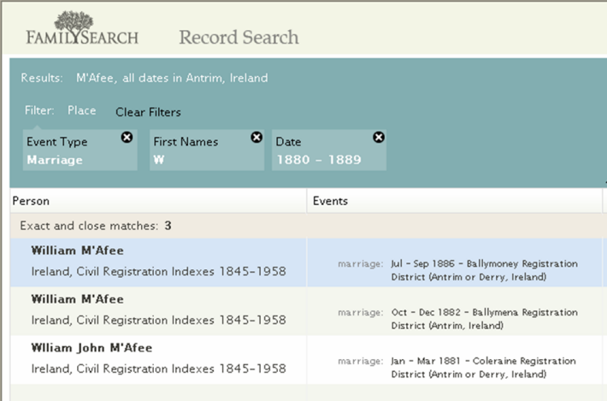This screenshot has width=607, height=401.
Task: Open the Event Type filter box
Action: (80, 150)
